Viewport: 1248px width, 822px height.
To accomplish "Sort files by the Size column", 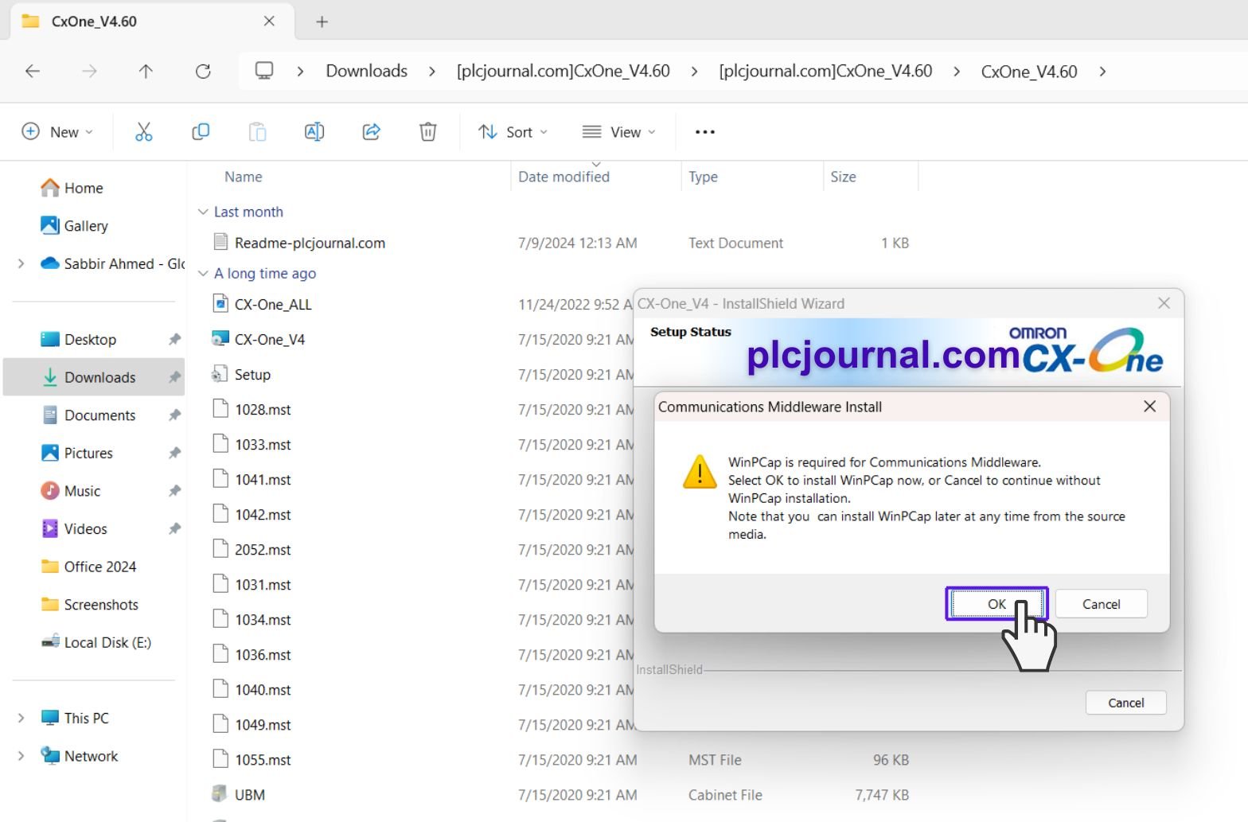I will [x=843, y=177].
